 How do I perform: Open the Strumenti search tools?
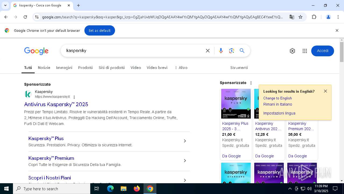239,68
